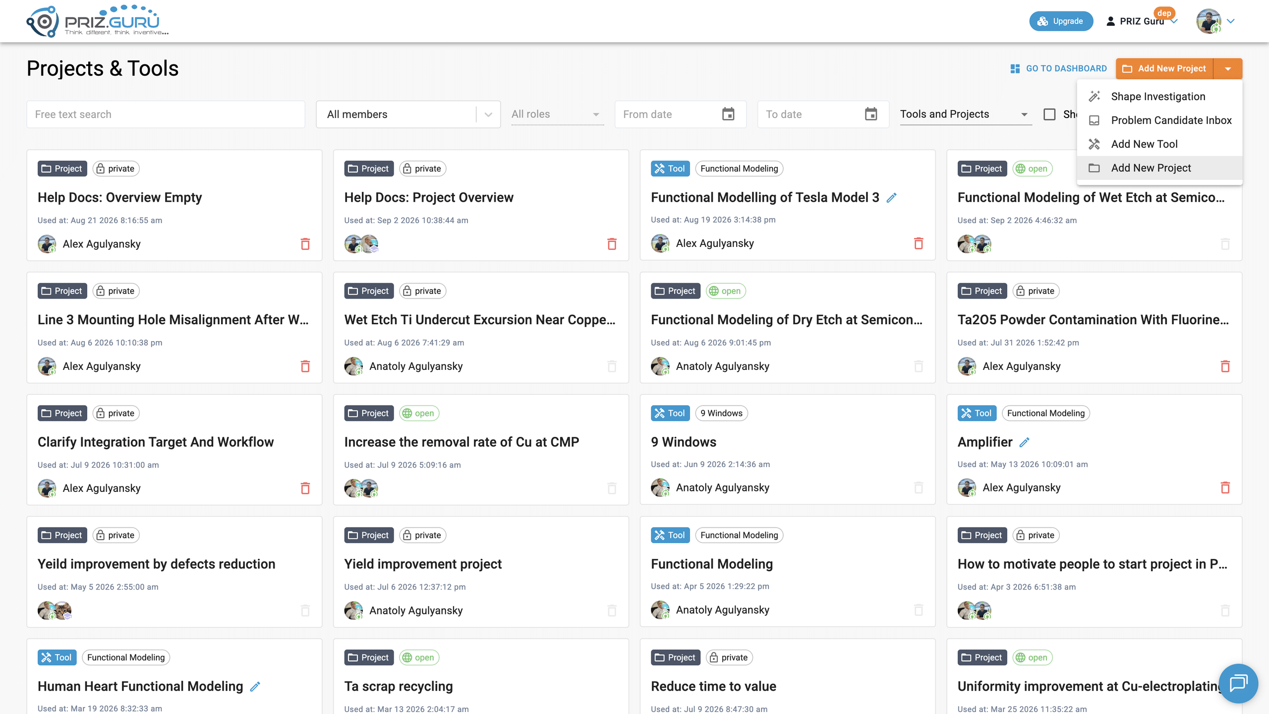Edit Human Heart Functional Modeling title
Viewport: 1269px width, 714px height.
255,687
